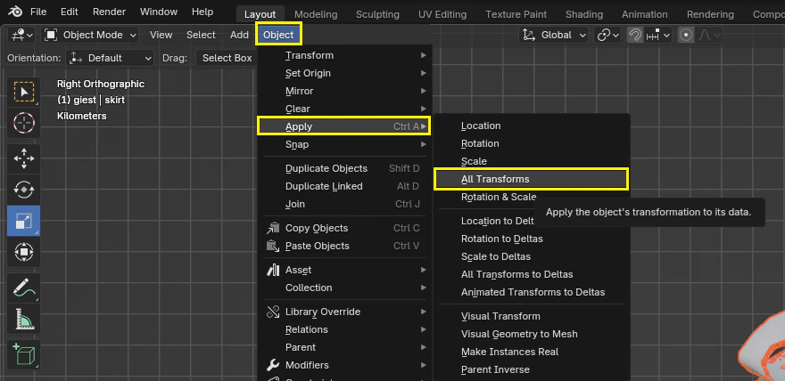
Task: Expand the Orientation Default dropdown
Action: 112,58
